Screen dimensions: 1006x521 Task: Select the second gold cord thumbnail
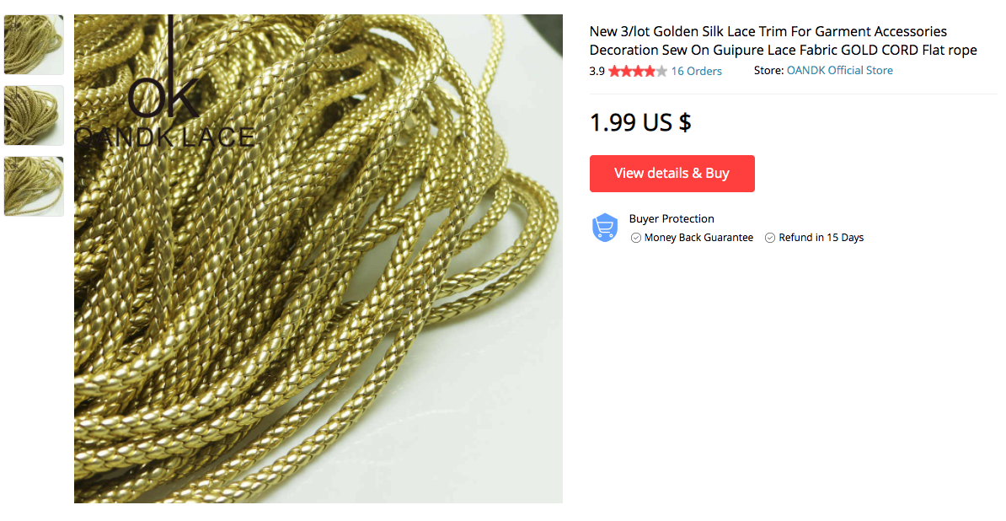click(x=34, y=115)
